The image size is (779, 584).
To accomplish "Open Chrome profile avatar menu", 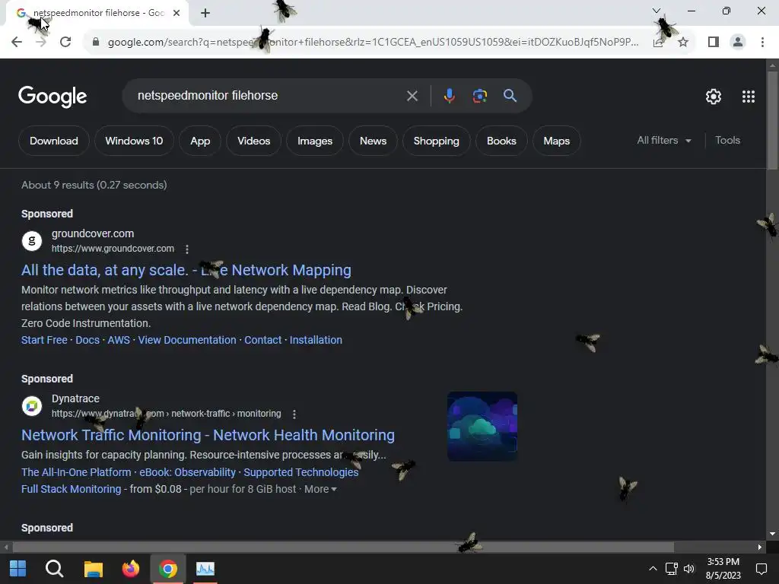I will 738,43.
